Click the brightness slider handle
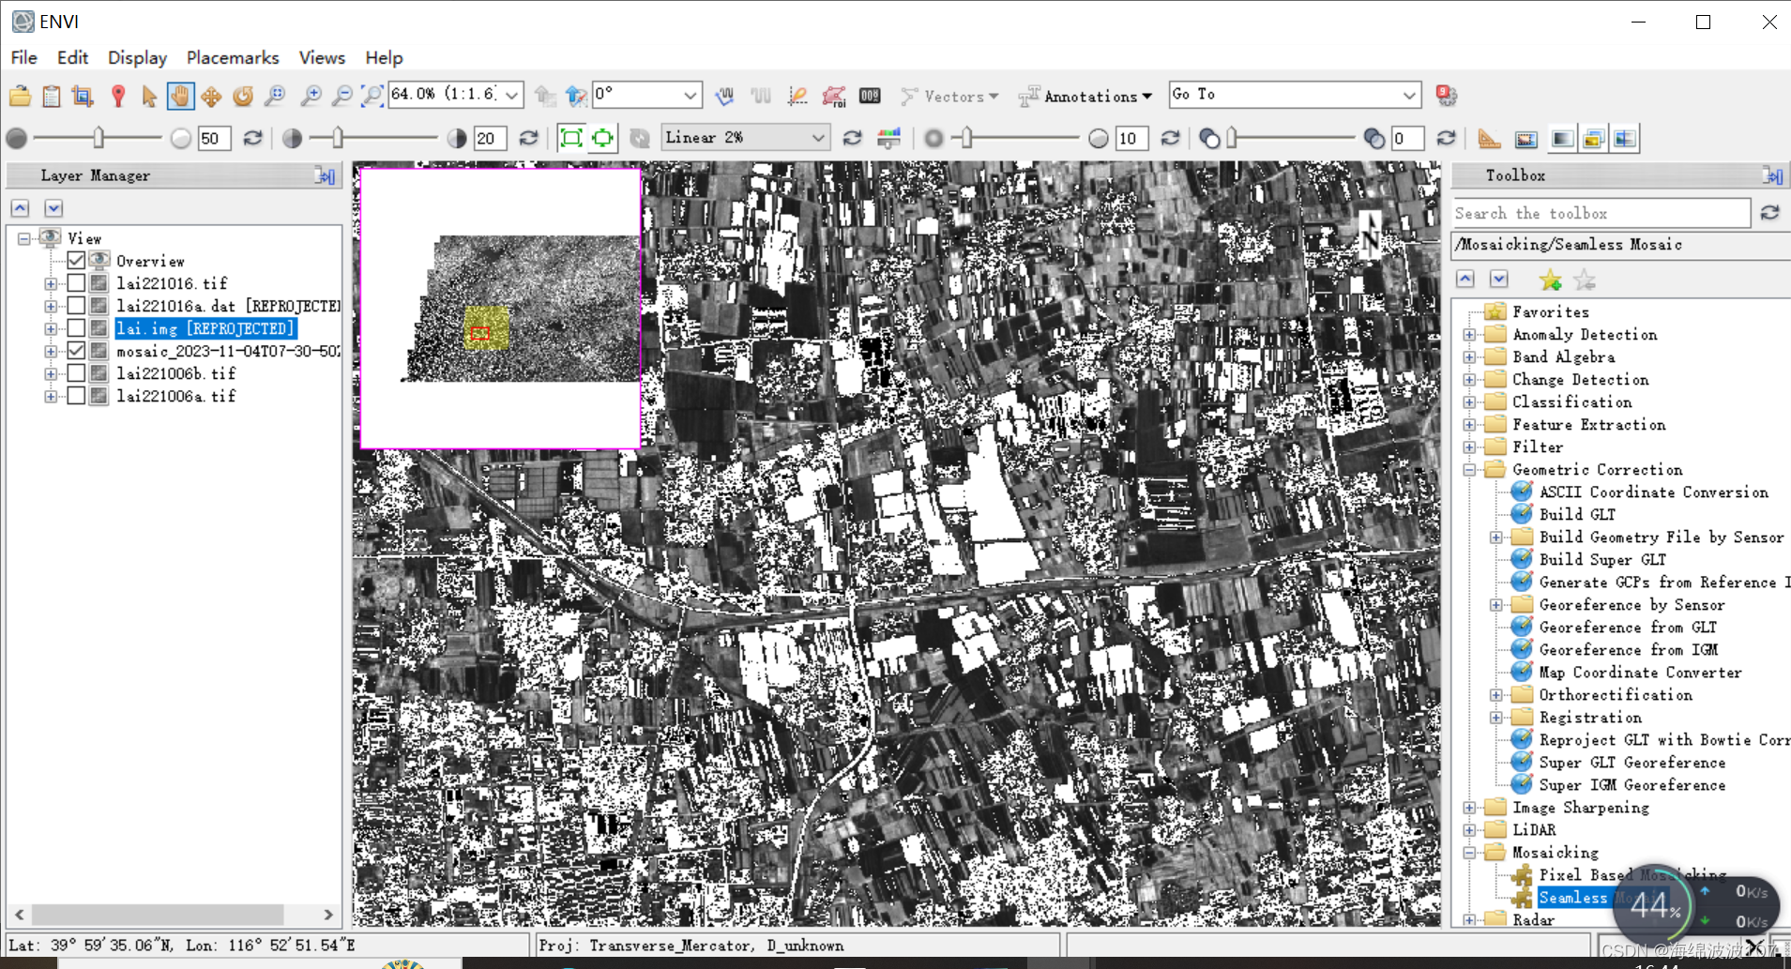This screenshot has width=1791, height=969. [x=99, y=139]
